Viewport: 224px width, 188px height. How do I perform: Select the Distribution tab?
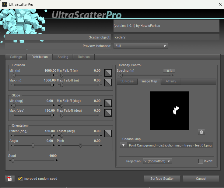point(40,57)
